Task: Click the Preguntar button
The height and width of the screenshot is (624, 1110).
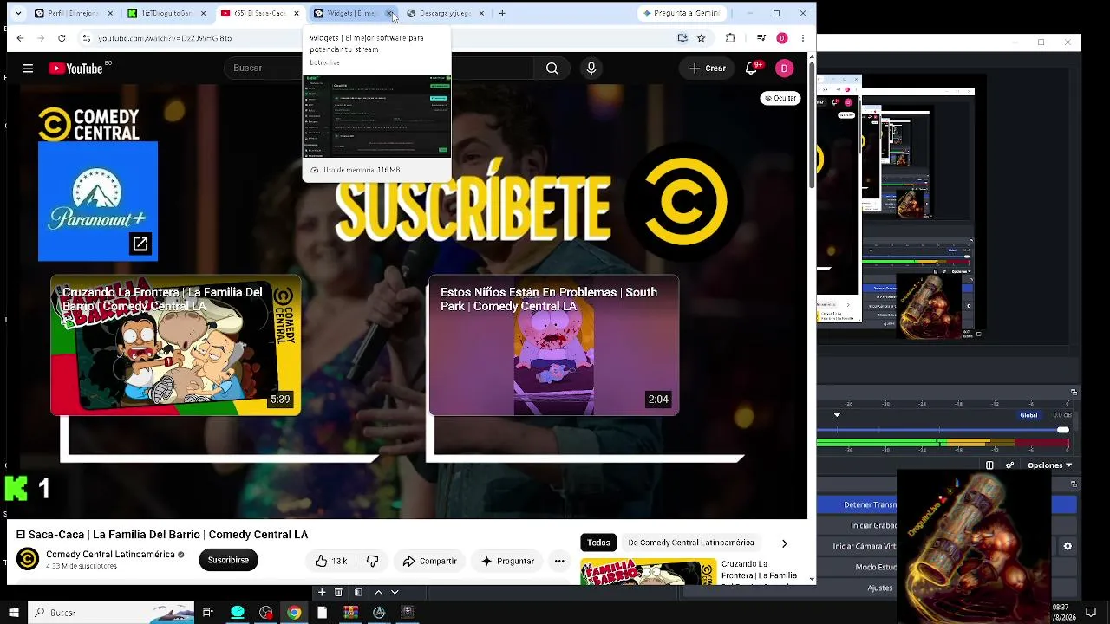Action: coord(507,561)
